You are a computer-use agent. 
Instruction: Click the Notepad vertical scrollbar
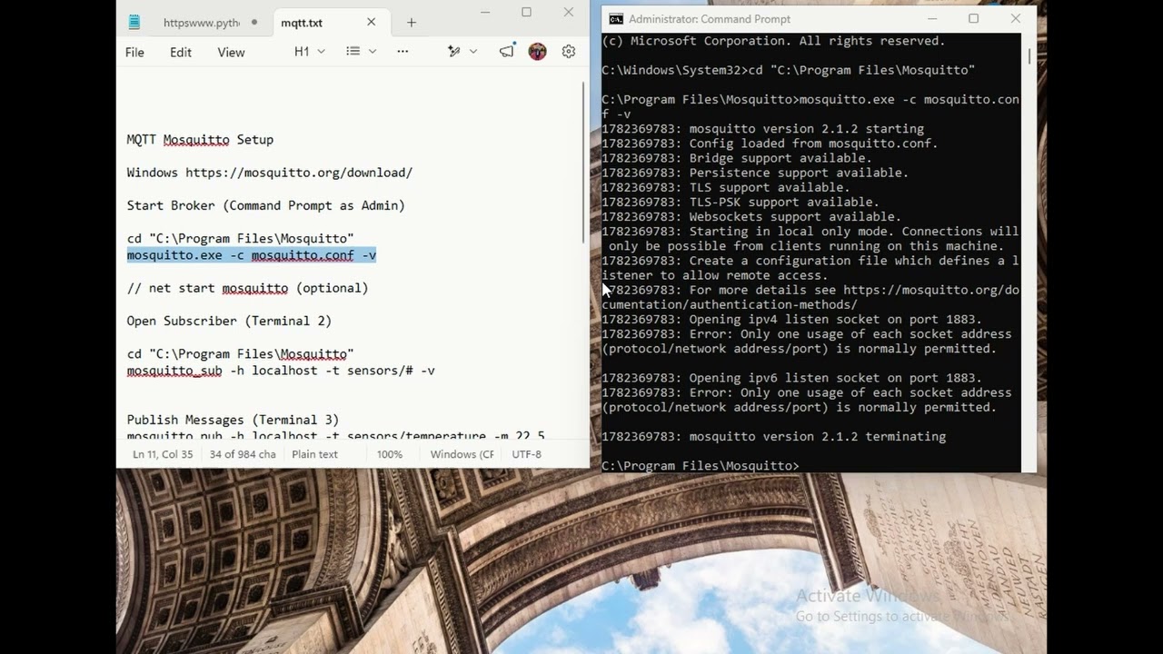click(x=584, y=163)
